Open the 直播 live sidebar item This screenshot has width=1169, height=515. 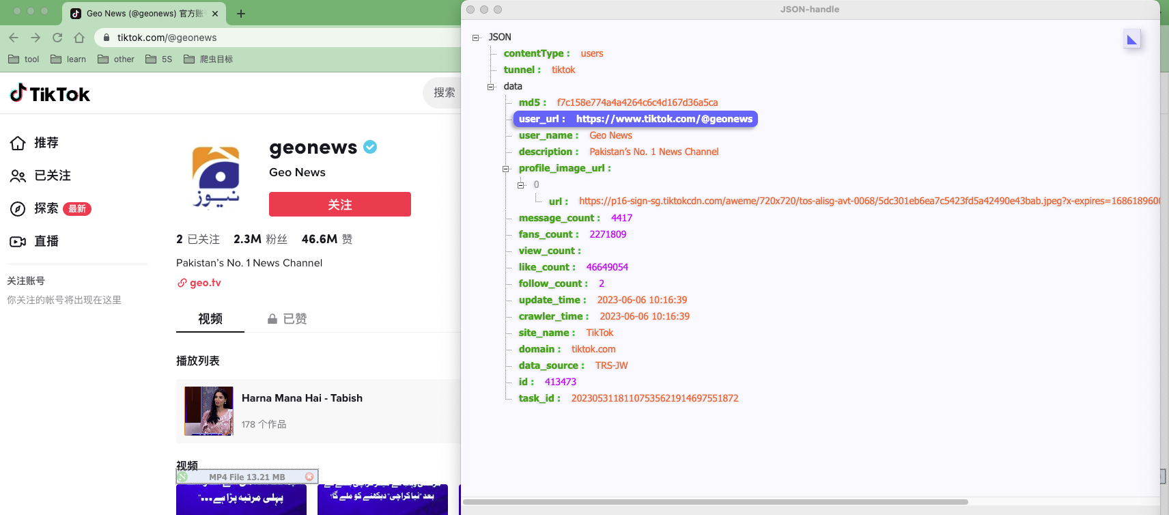pos(34,241)
